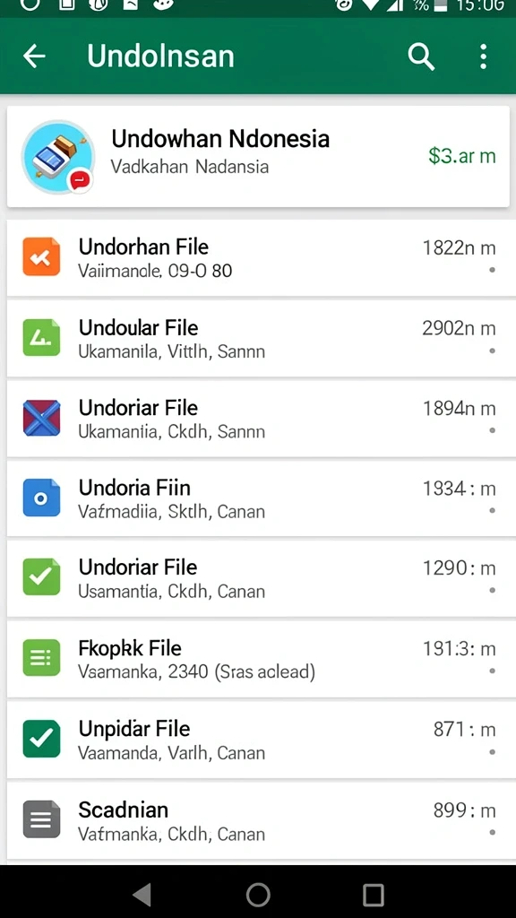Open the $3.ar m price label

point(461,156)
